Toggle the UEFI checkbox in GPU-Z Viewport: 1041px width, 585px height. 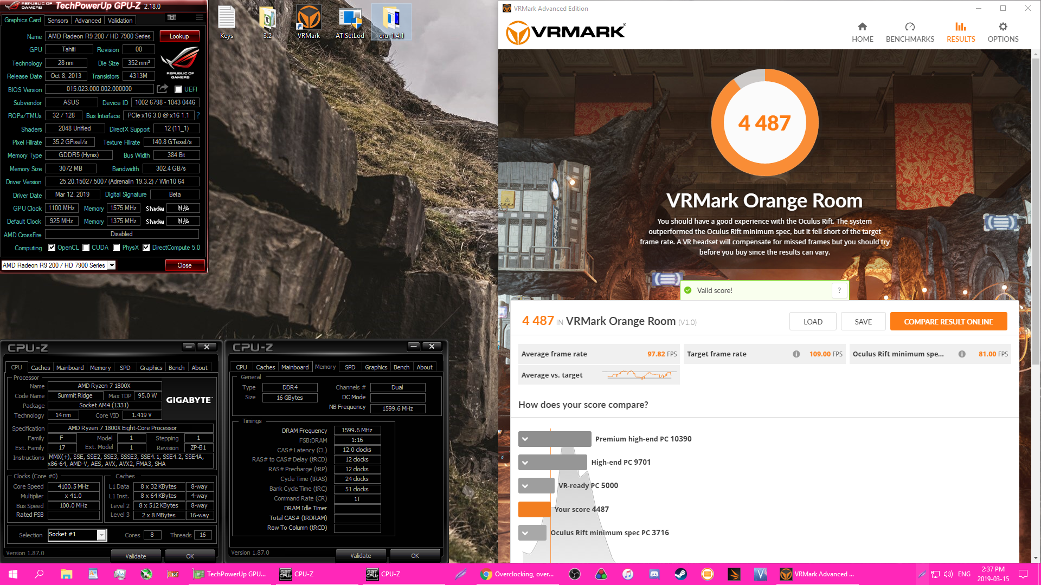[178, 89]
